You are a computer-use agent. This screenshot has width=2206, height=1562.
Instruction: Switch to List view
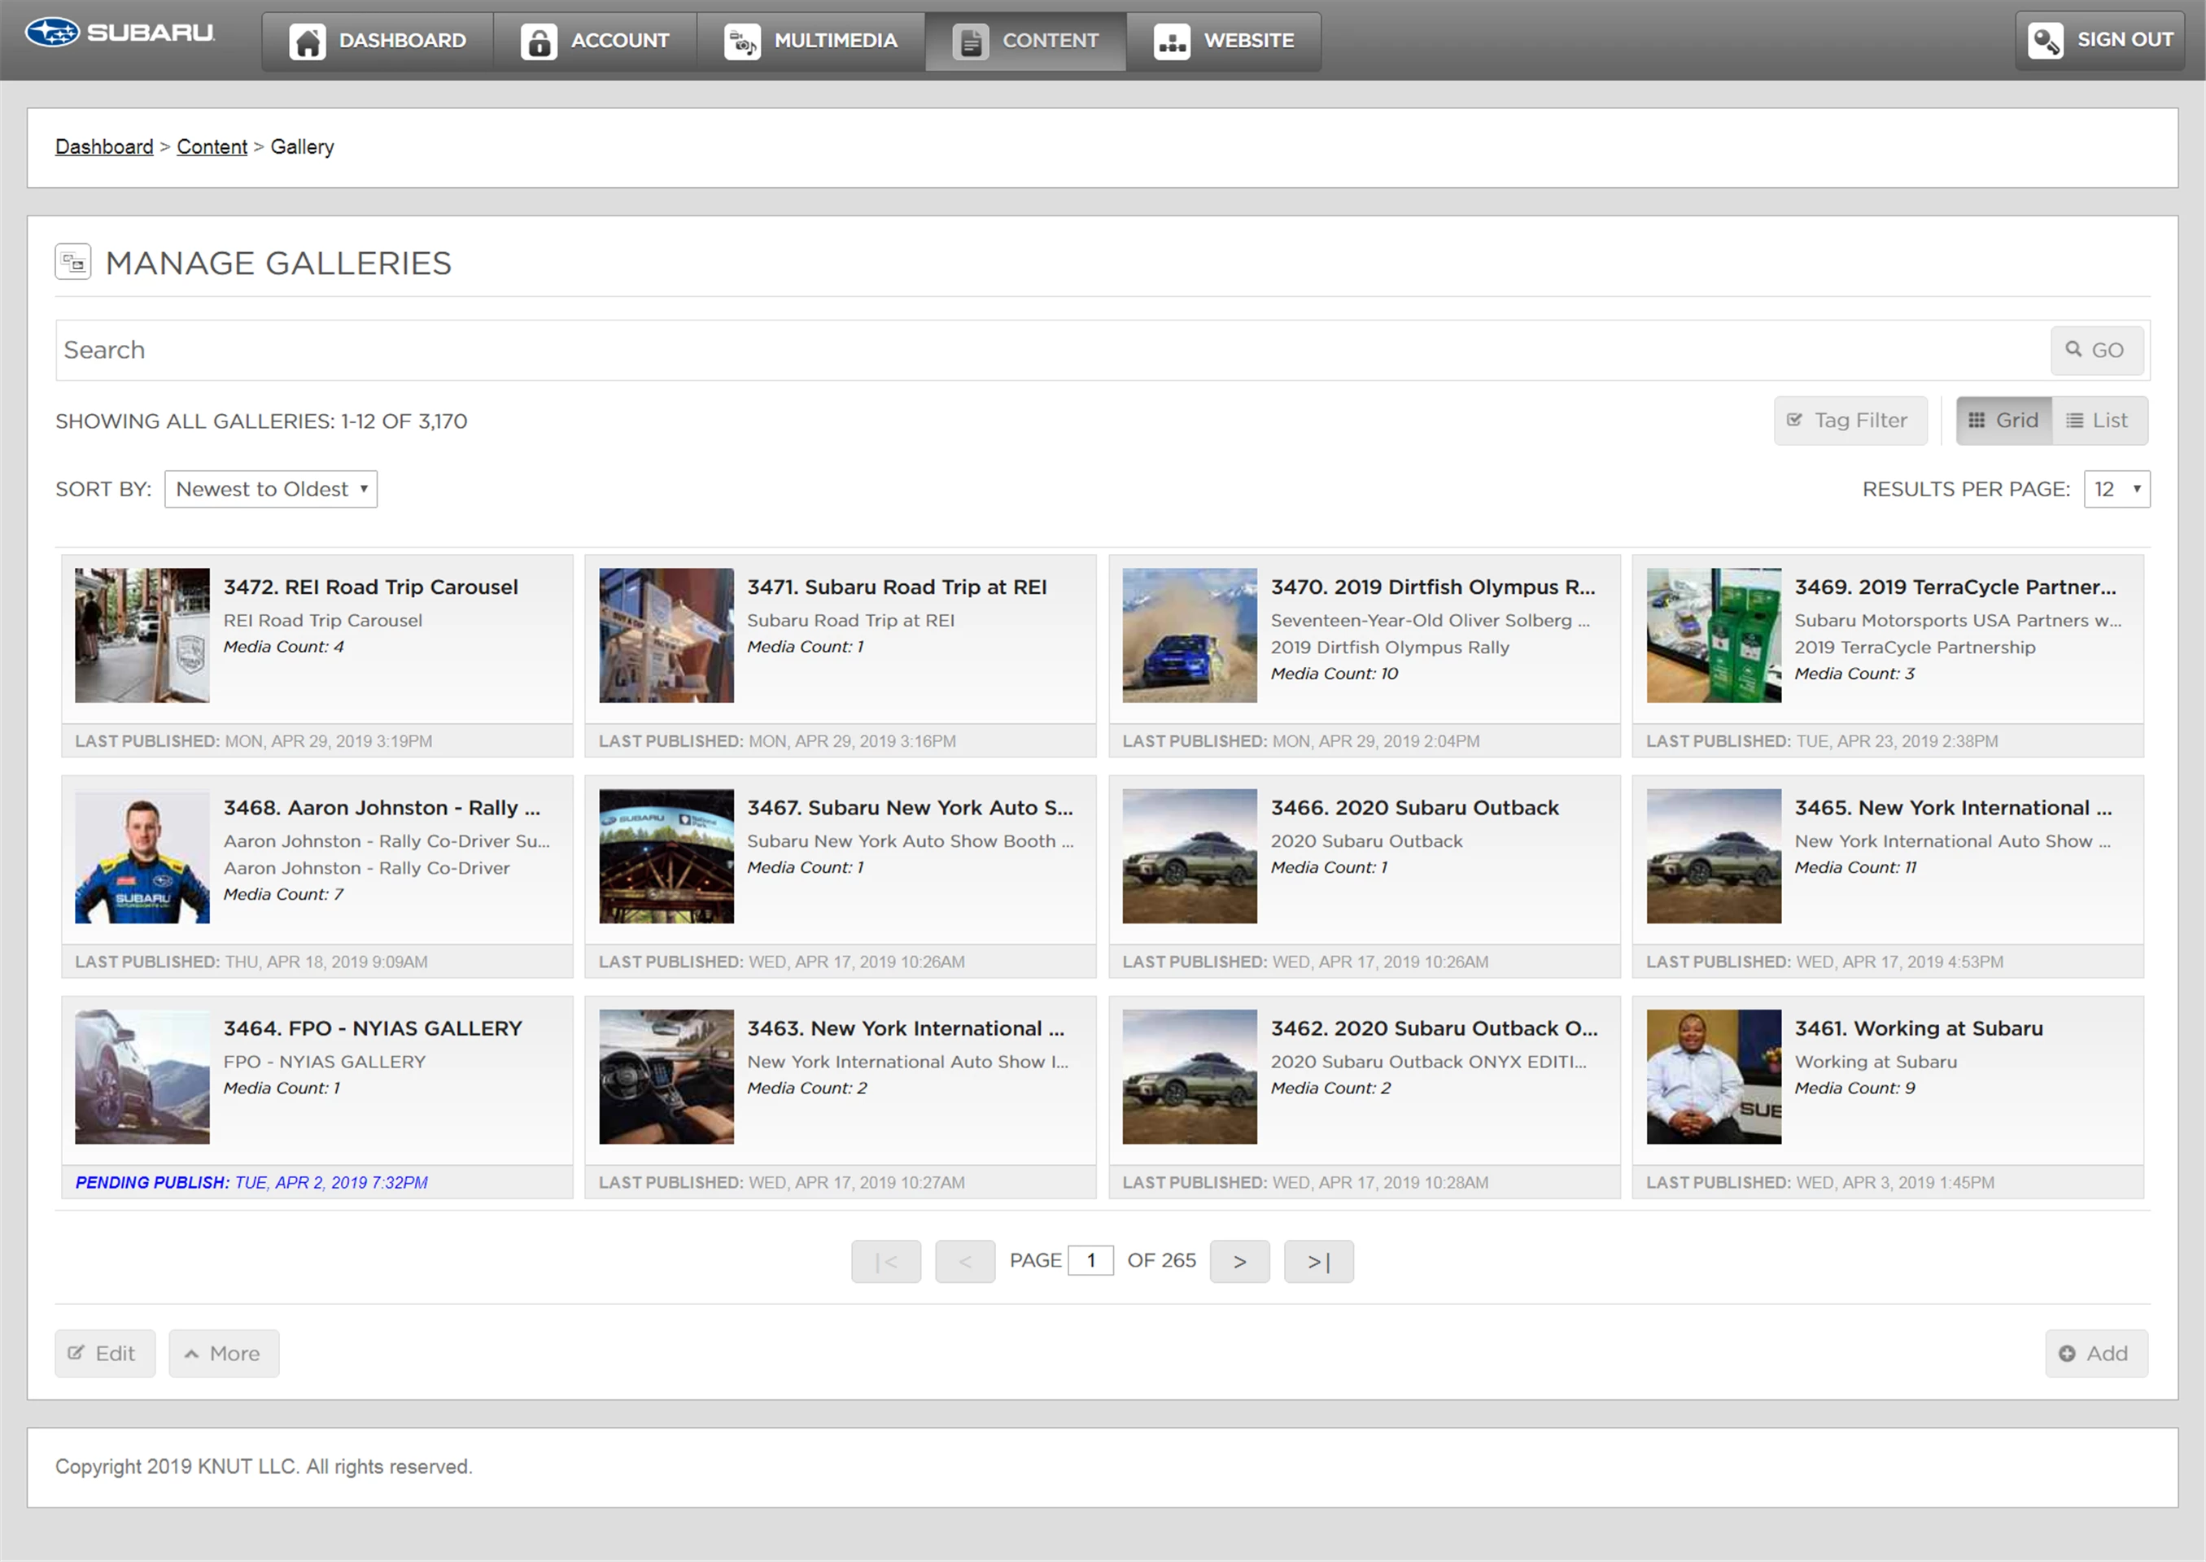point(2099,421)
